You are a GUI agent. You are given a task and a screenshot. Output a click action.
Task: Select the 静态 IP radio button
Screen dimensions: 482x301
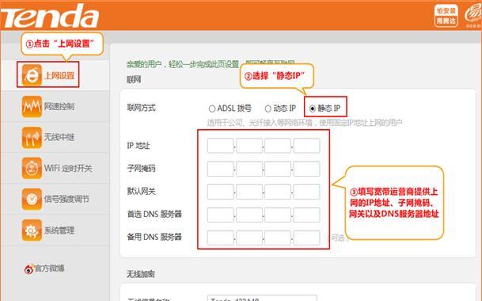313,109
